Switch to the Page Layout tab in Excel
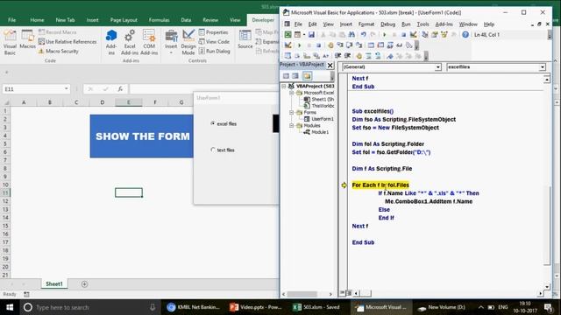Screen dimensions: 561x315 pyautogui.click(x=124, y=20)
